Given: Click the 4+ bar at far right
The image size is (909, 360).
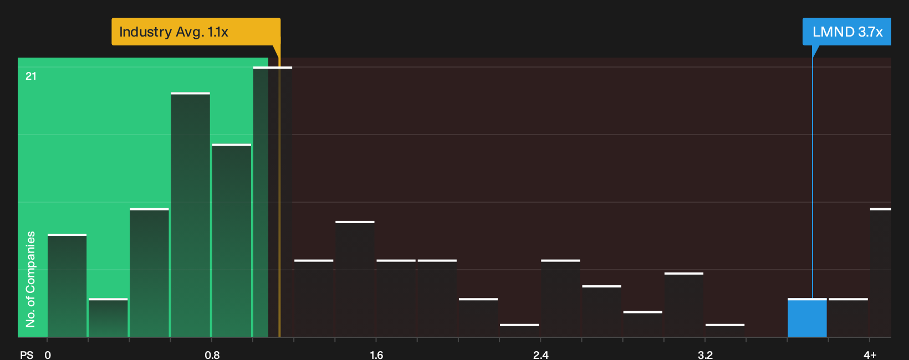Looking at the screenshot, I should click(881, 272).
